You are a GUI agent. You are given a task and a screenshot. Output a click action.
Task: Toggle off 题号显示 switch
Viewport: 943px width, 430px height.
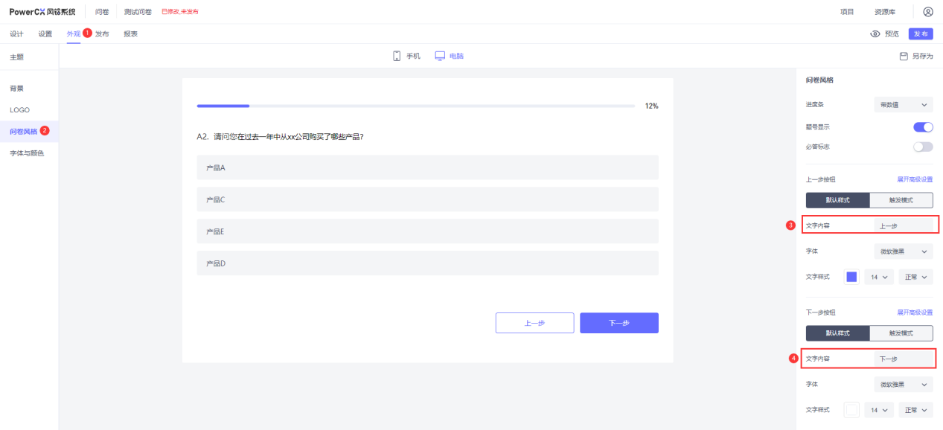pos(922,127)
